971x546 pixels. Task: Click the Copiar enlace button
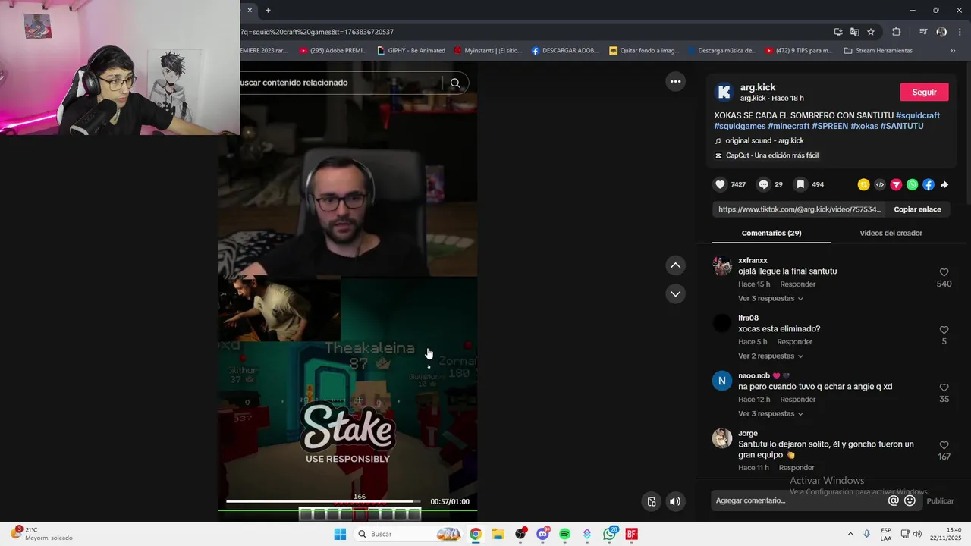click(x=917, y=209)
